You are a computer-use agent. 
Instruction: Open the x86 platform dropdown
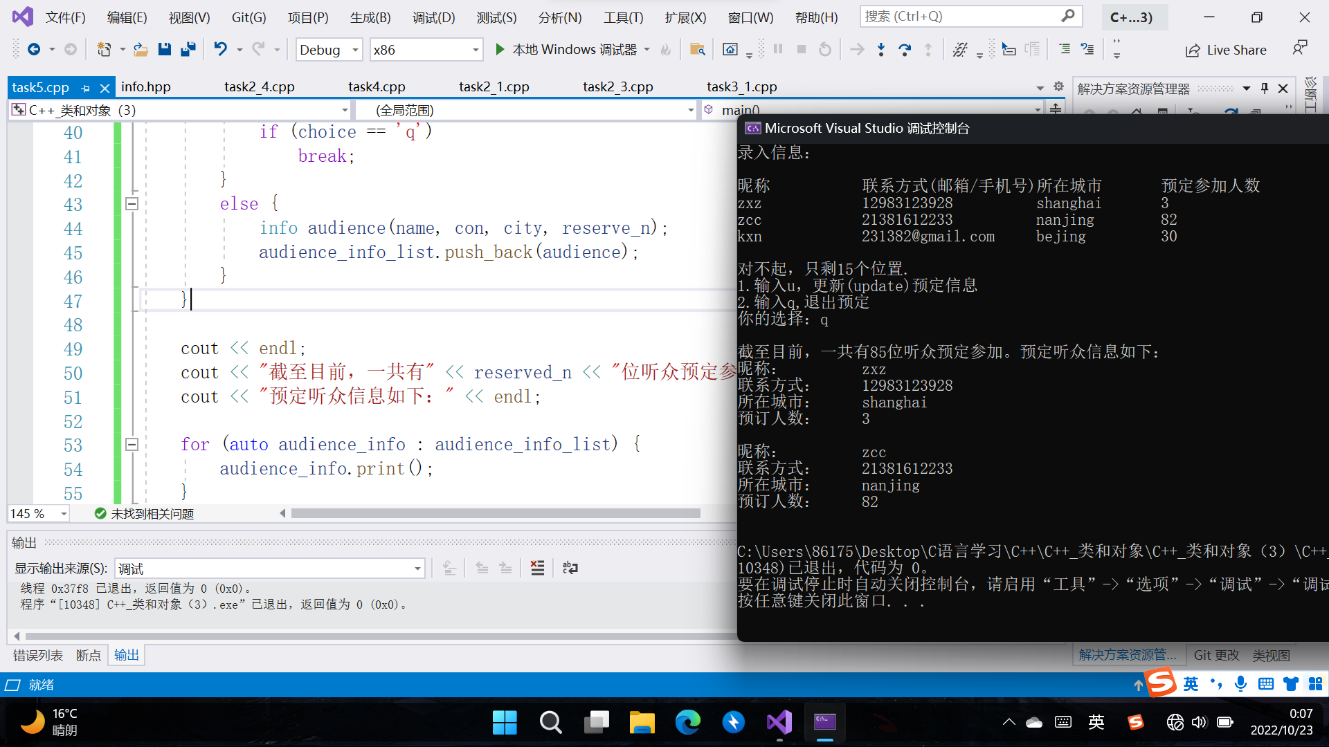point(475,50)
